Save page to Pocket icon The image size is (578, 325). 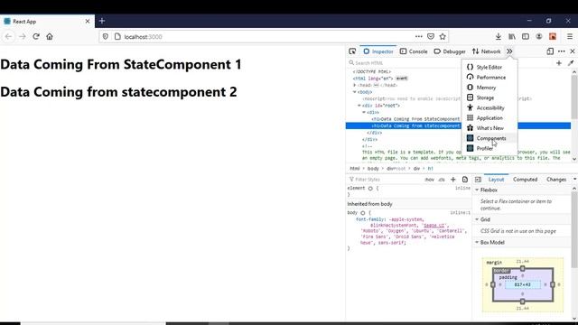431,36
